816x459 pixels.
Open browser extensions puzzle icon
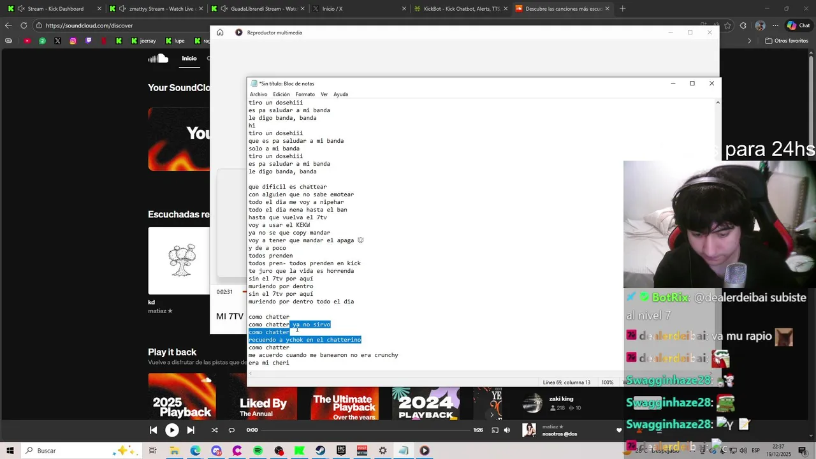point(743,25)
